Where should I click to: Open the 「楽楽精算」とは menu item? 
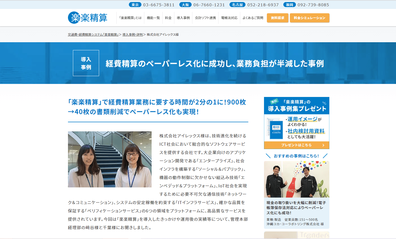130,18
